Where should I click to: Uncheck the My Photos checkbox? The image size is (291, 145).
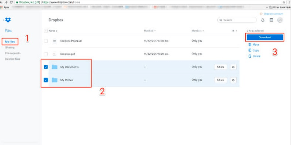[46, 80]
